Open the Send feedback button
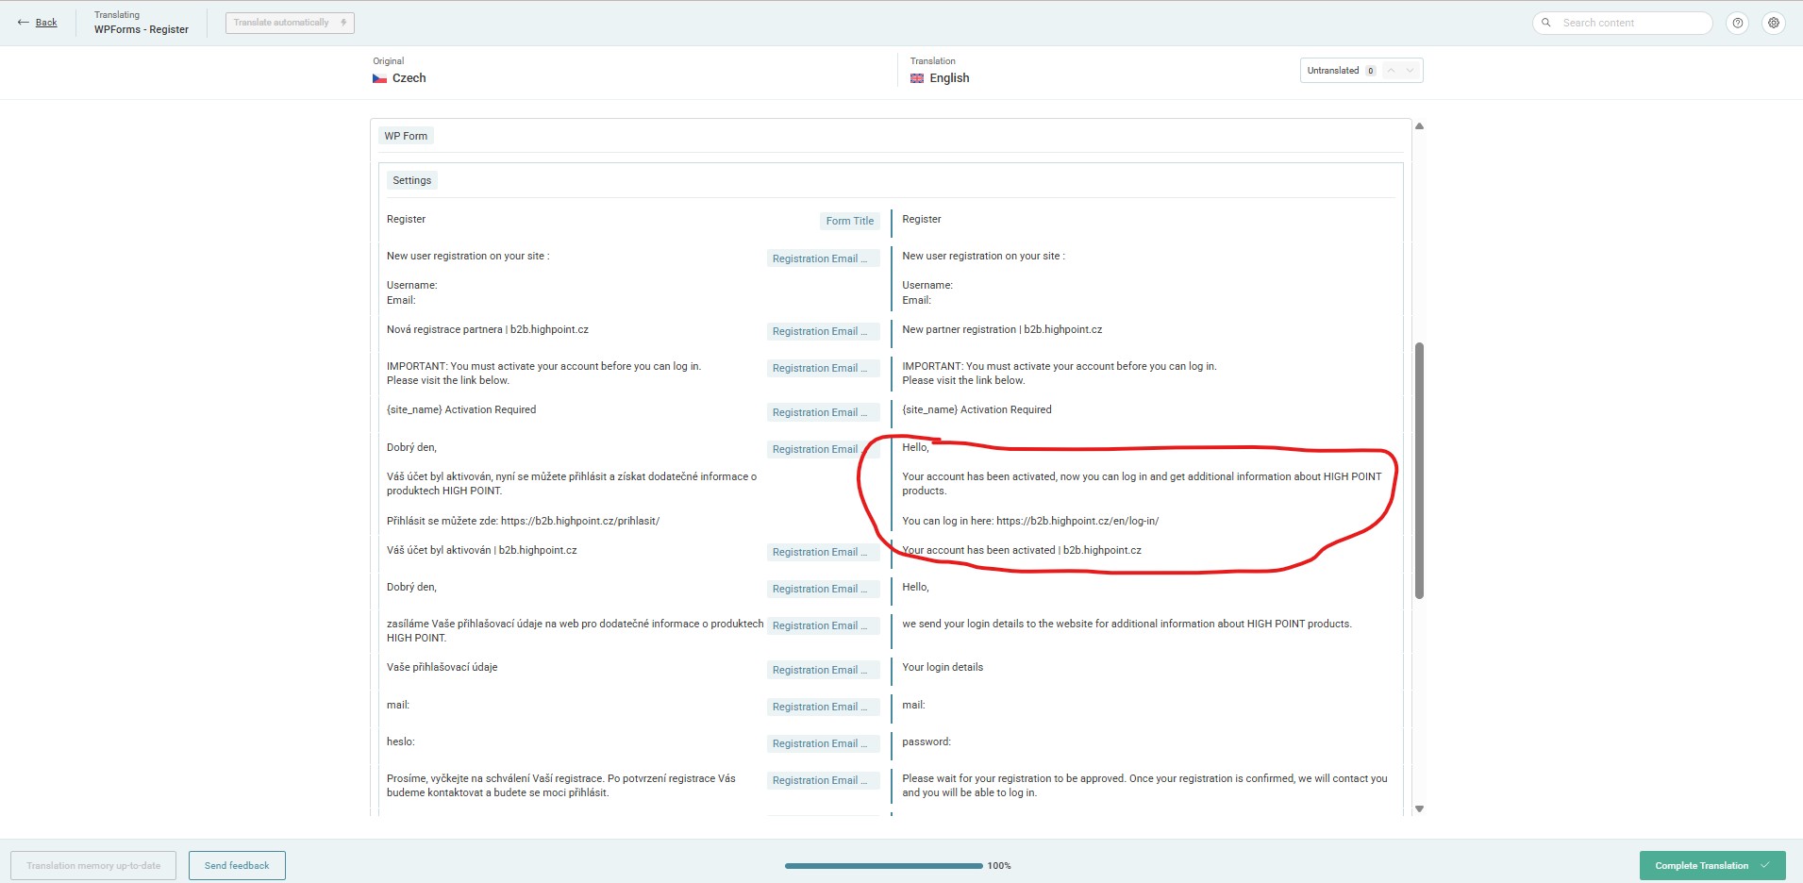The image size is (1803, 883). pyautogui.click(x=237, y=866)
